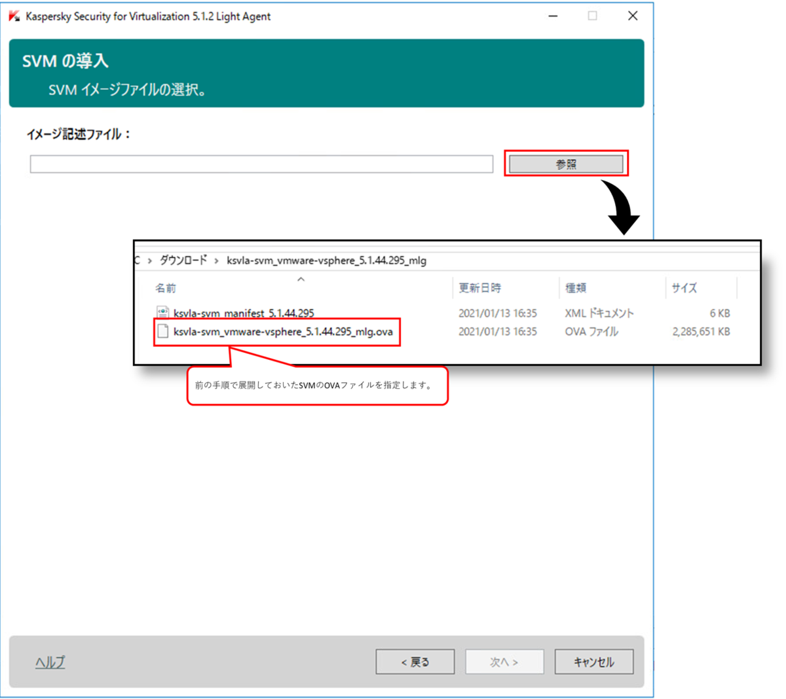786x699 pixels.
Task: Select ksvla-svm_manifest_5.1.44.295 XML file
Action: point(244,314)
